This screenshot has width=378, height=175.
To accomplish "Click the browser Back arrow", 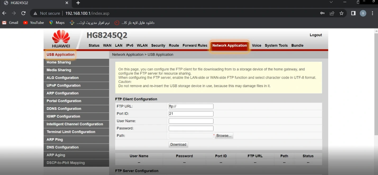I will [x=4, y=13].
